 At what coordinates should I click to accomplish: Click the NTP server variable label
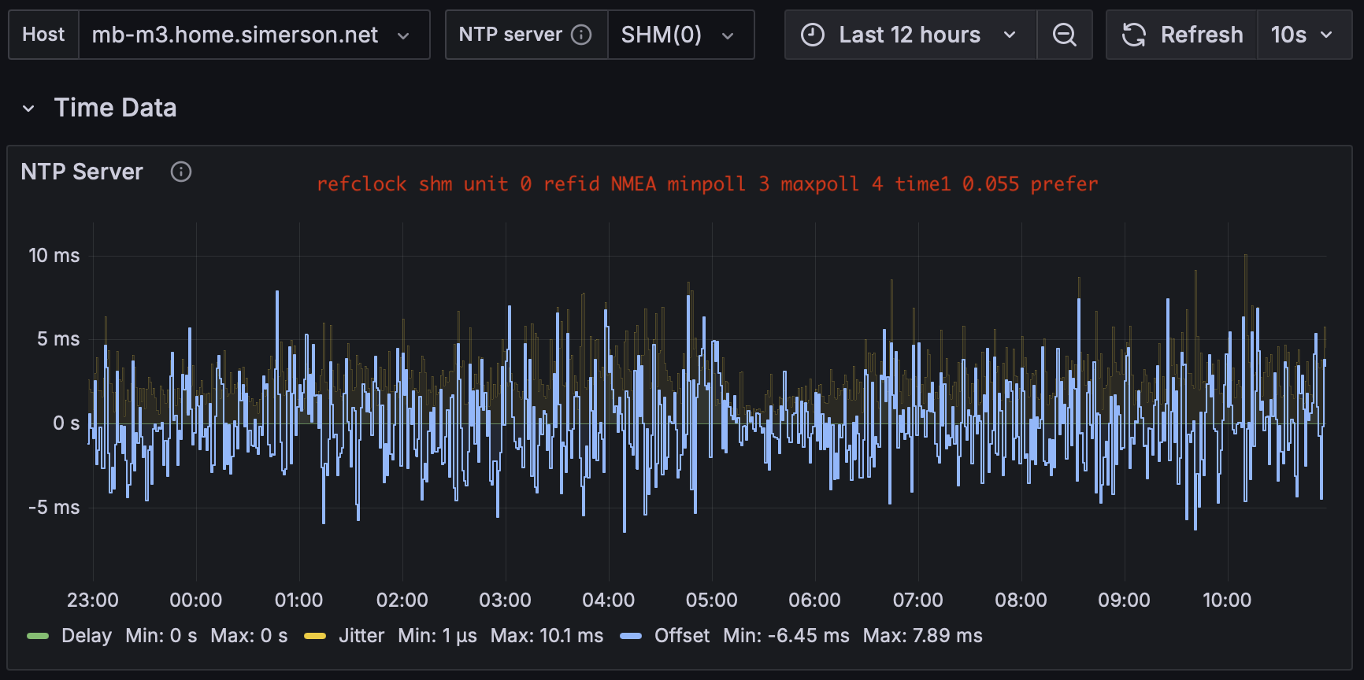coord(510,35)
